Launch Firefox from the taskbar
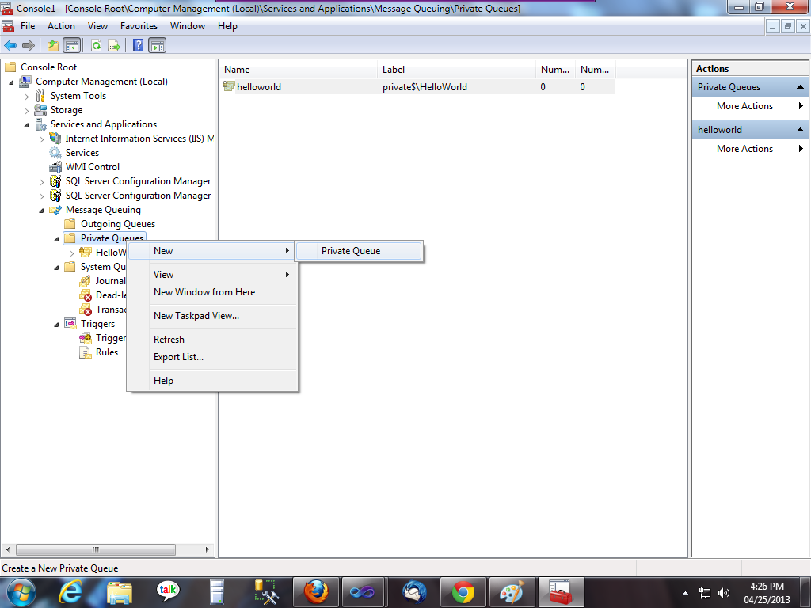 coord(315,591)
